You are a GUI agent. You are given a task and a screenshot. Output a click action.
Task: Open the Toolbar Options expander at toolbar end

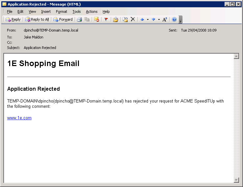(x=181, y=20)
